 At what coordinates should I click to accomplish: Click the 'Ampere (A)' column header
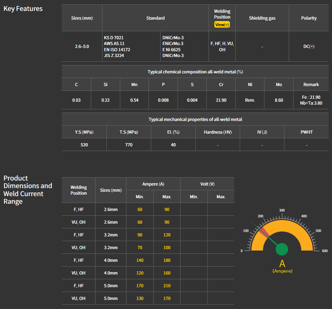click(153, 184)
